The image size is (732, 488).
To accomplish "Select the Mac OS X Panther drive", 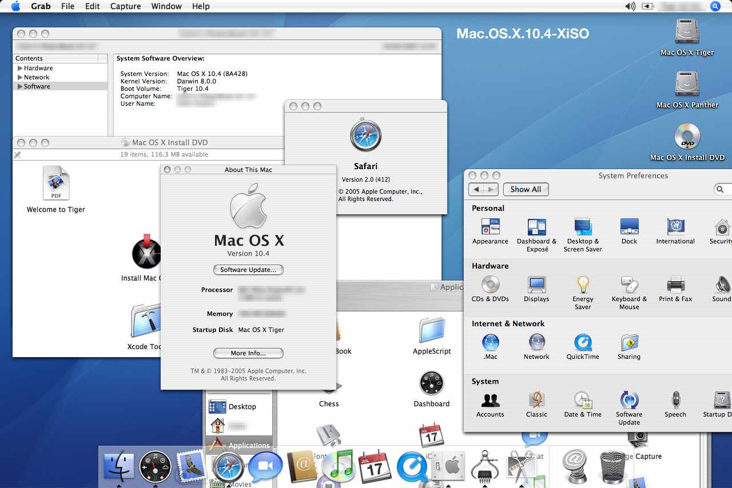I will click(x=687, y=90).
